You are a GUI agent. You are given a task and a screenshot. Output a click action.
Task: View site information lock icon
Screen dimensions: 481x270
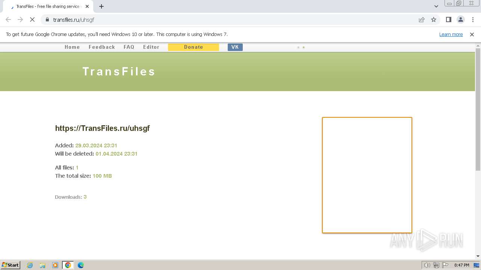(x=47, y=19)
